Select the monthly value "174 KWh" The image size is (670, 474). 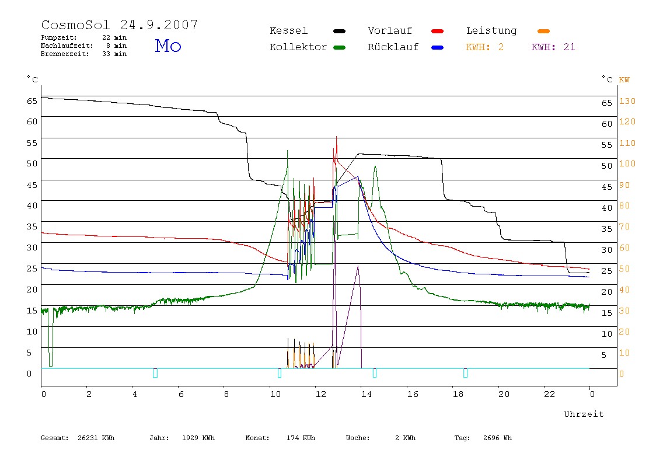tap(301, 438)
